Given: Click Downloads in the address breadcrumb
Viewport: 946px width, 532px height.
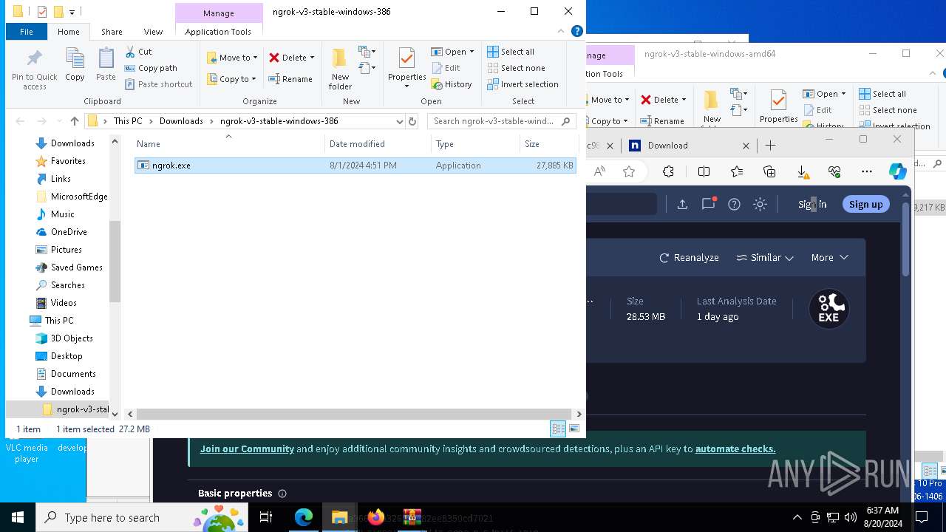Looking at the screenshot, I should click(x=181, y=121).
